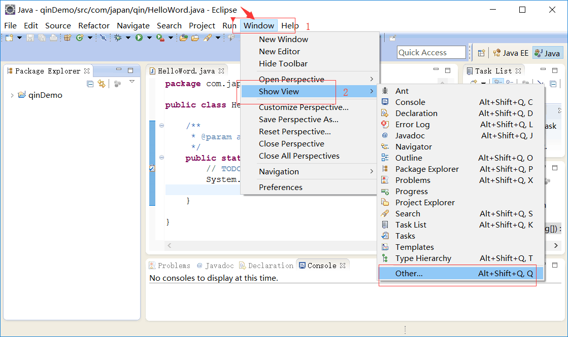Image resolution: width=568 pixels, height=337 pixels.
Task: Expand the Open Perspective submenu
Action: click(309, 79)
